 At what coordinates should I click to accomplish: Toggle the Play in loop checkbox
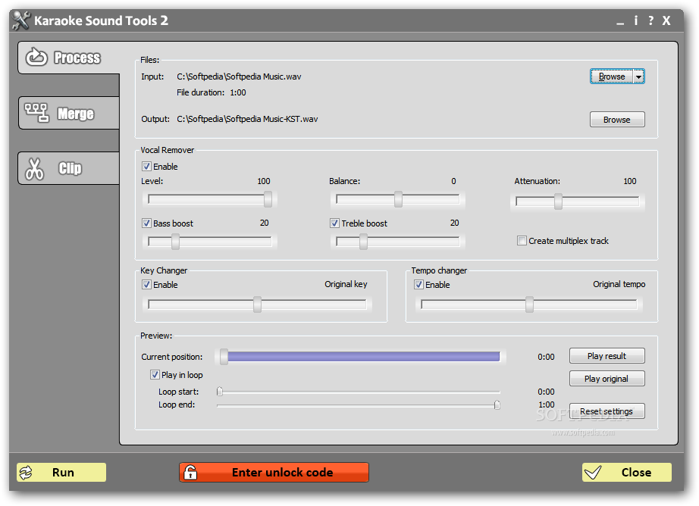click(x=155, y=375)
